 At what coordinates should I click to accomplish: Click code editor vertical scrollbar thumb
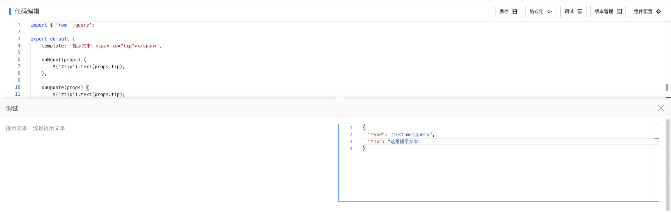pos(667,87)
